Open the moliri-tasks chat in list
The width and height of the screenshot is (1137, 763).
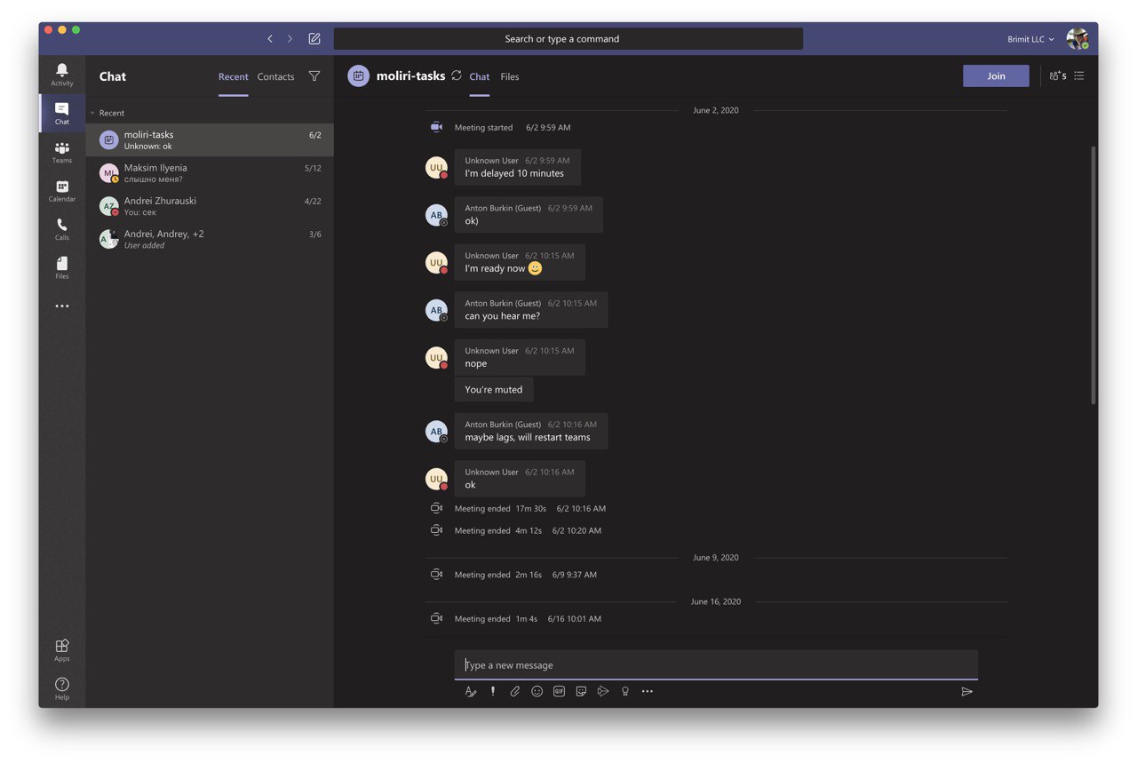(x=210, y=140)
